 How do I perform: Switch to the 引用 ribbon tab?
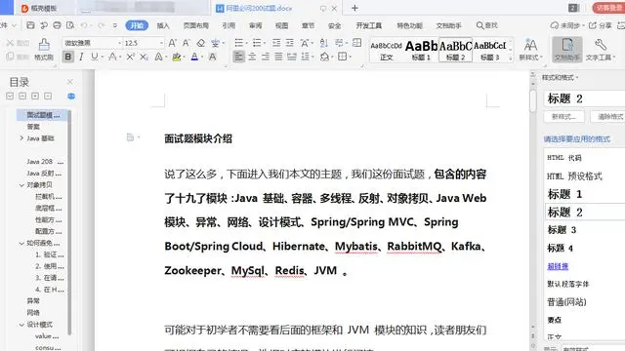(229, 25)
